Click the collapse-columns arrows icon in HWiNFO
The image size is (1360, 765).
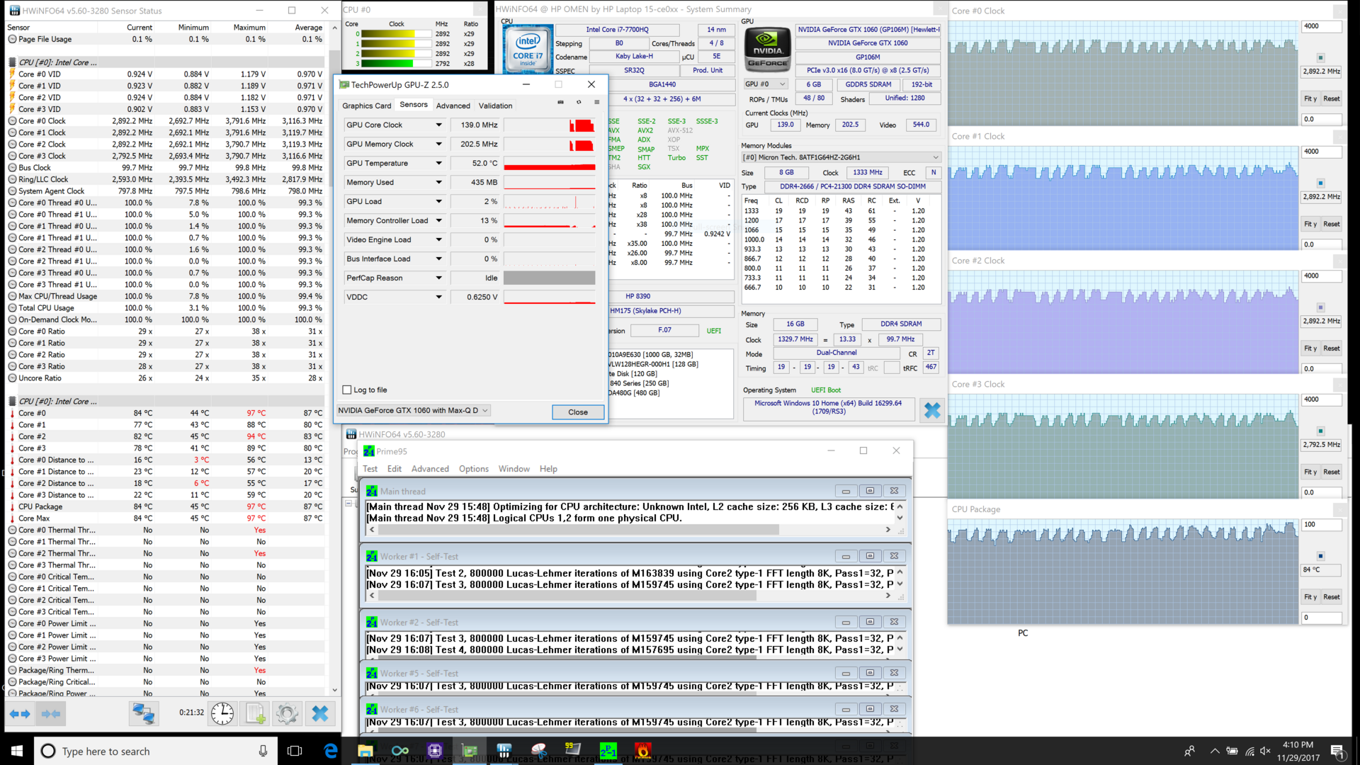[x=51, y=714]
